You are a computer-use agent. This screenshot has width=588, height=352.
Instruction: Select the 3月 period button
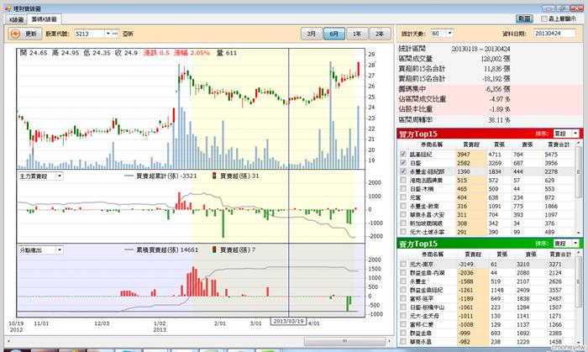click(x=312, y=34)
